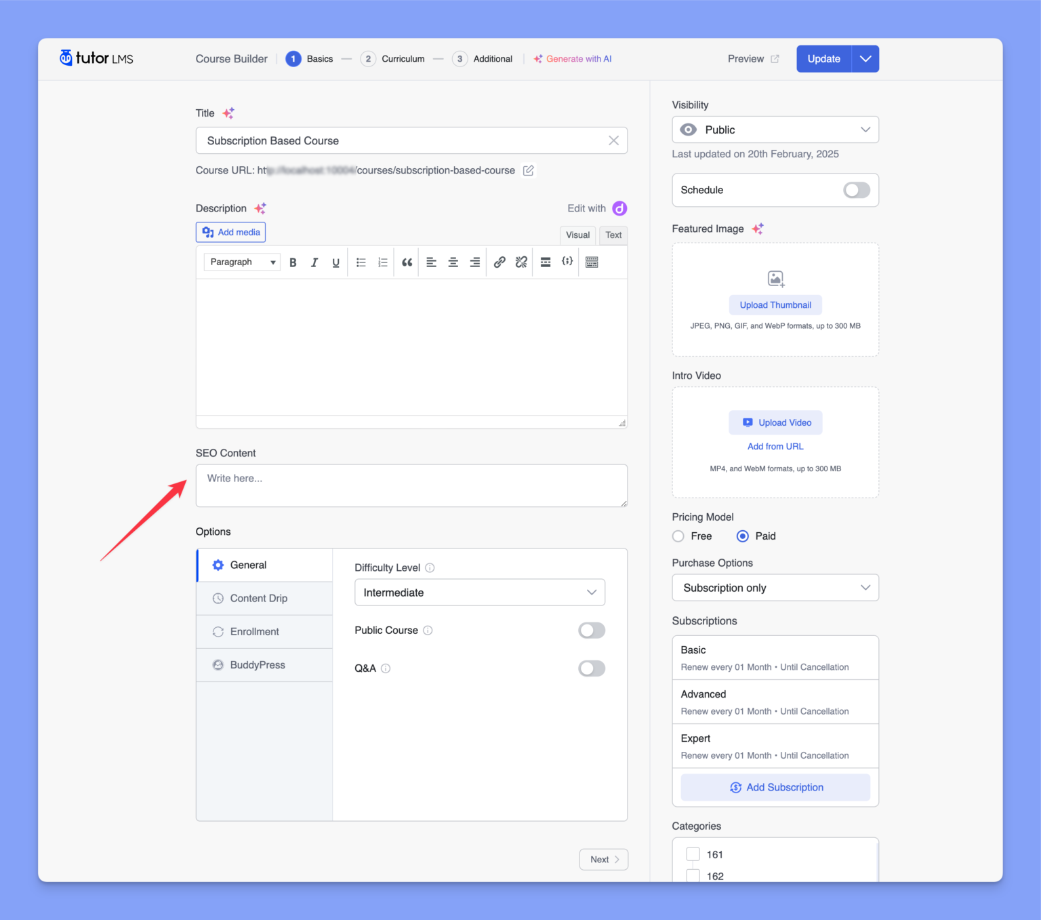The width and height of the screenshot is (1041, 920).
Task: Upload an intro video
Action: [x=775, y=422]
